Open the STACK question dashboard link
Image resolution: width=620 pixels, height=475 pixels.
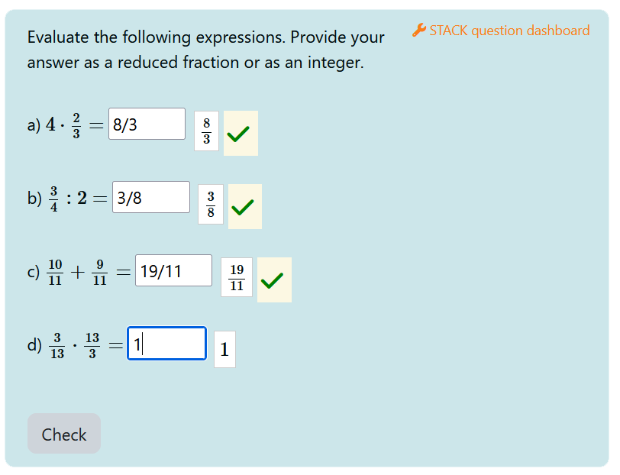[509, 31]
